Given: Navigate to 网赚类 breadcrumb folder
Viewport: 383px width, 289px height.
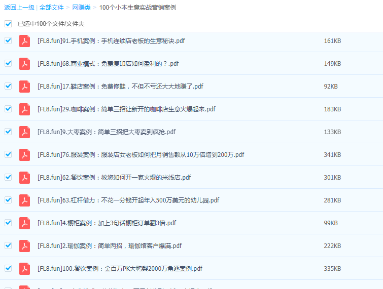Looking at the screenshot, I should [81, 8].
